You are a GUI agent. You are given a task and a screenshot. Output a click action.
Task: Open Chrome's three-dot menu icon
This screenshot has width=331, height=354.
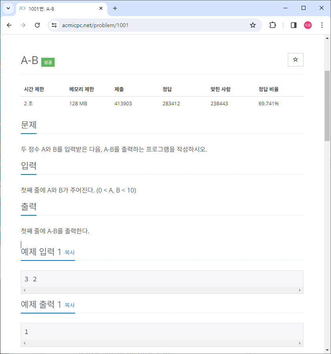[x=322, y=25]
